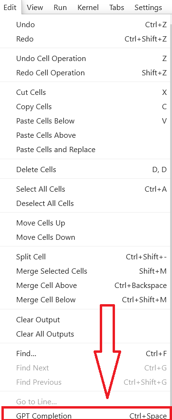Choose Copy Cells
The height and width of the screenshot is (420, 172).
tap(86, 107)
